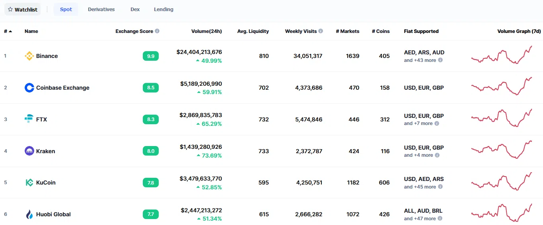Screen dimensions: 543x225
Task: Click Kraken volume $1,439,280,926
Action: (x=201, y=147)
